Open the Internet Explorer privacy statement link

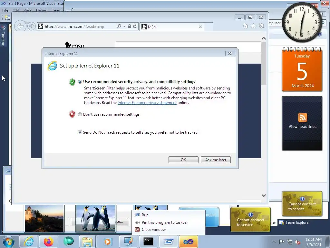147,103
